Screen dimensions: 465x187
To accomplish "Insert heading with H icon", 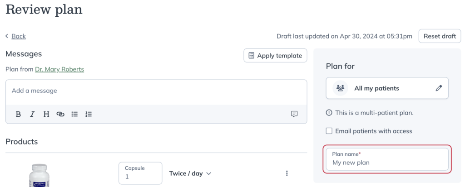I will pyautogui.click(x=46, y=114).
